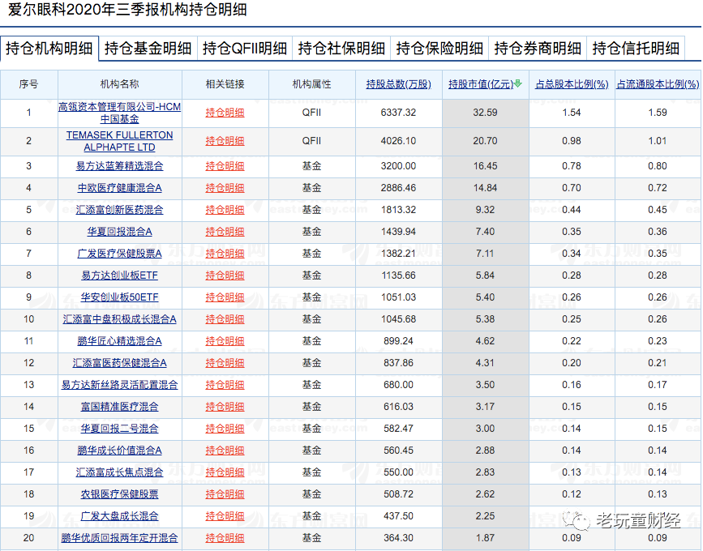Click the 机构属性 column header
Viewport: 703px width, 551px height.
pyautogui.click(x=311, y=84)
